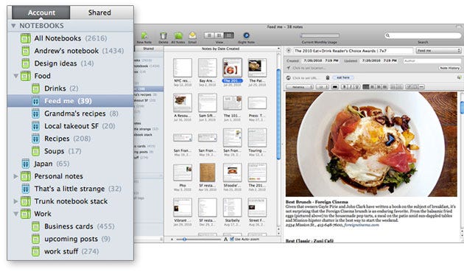
Task: Click the iSight Note camera icon
Action: point(246,35)
